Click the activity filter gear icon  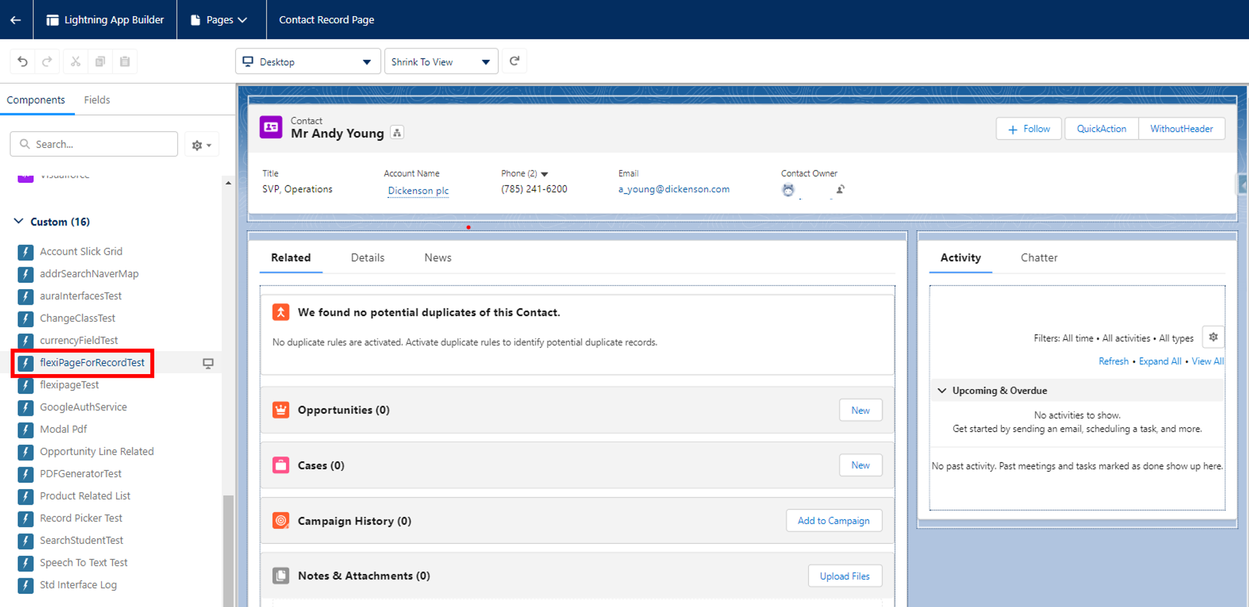point(1213,337)
